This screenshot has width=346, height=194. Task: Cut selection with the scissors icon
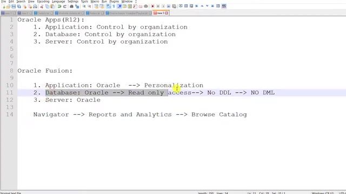coord(42,6)
